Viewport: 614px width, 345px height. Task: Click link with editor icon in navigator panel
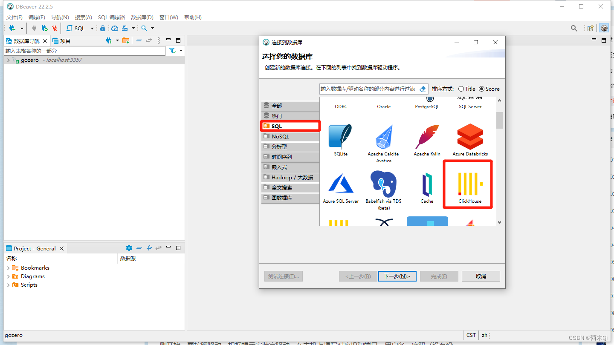(149, 40)
